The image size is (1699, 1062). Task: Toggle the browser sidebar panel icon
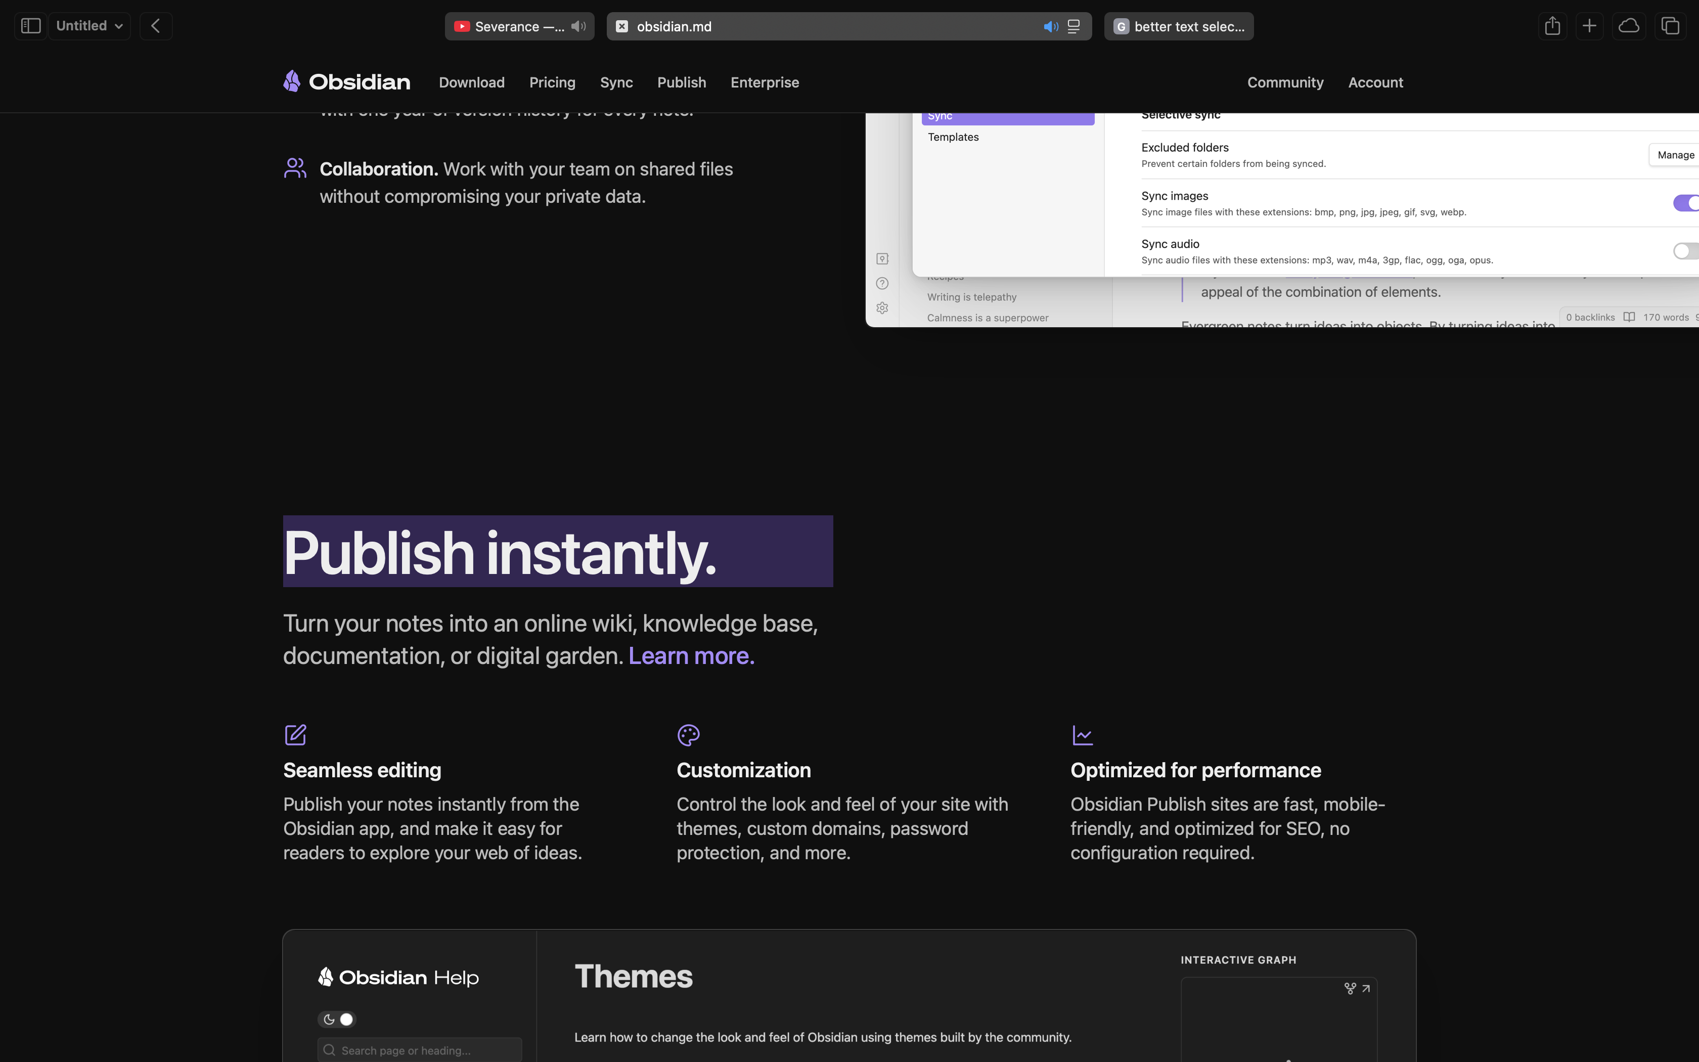[x=30, y=26]
